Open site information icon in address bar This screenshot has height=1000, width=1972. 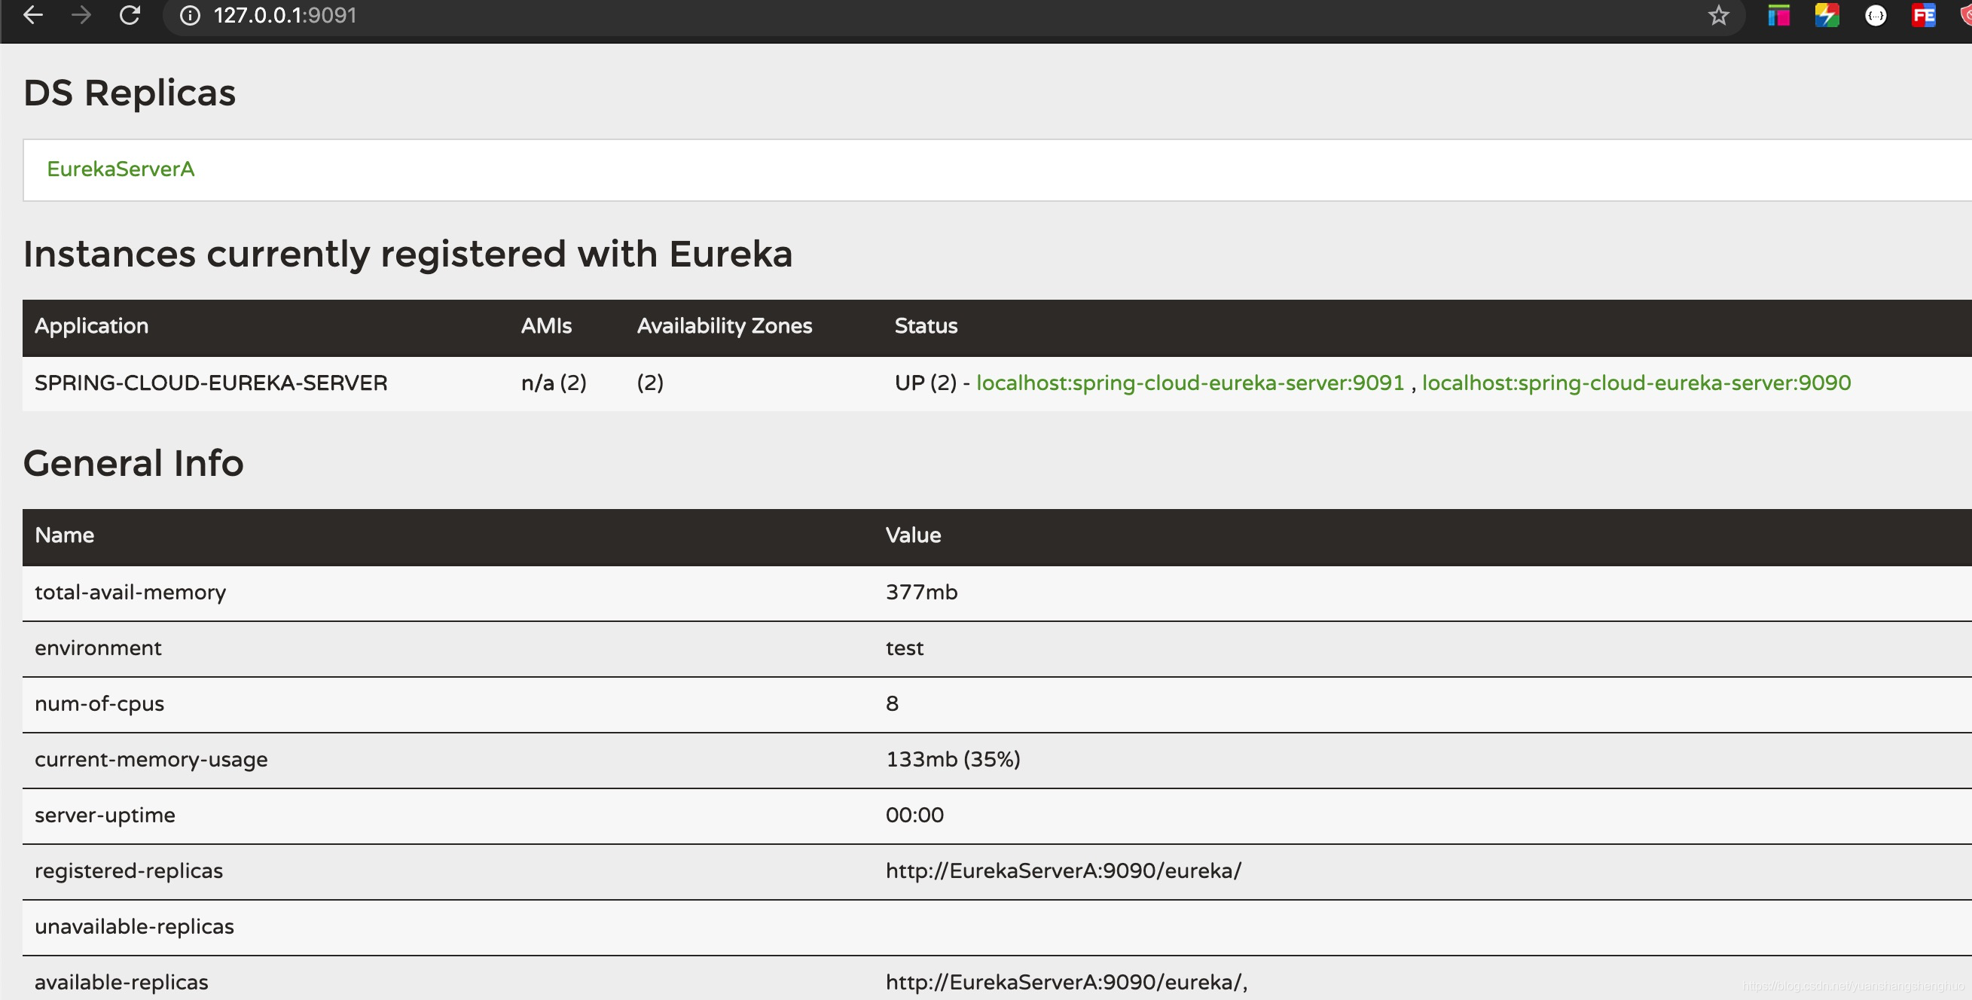[x=190, y=15]
